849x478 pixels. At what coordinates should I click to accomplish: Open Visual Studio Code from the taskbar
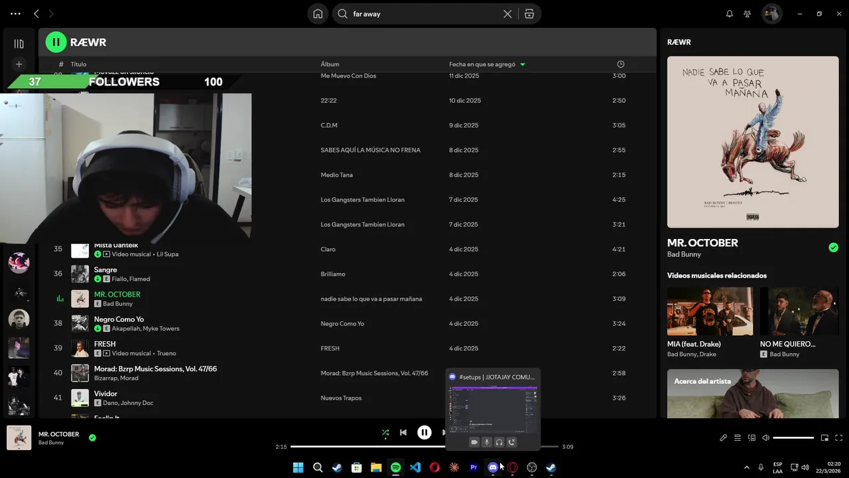coord(415,467)
